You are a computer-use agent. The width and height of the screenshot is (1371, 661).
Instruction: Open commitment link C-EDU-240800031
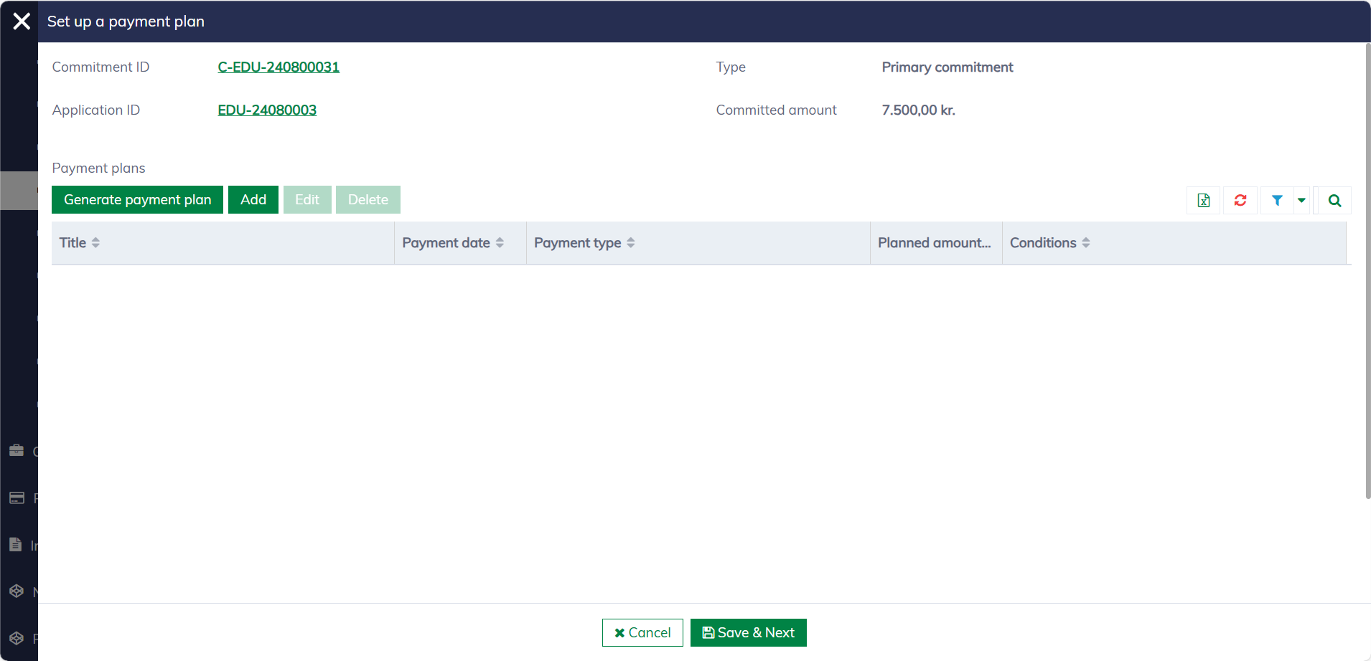coord(279,67)
